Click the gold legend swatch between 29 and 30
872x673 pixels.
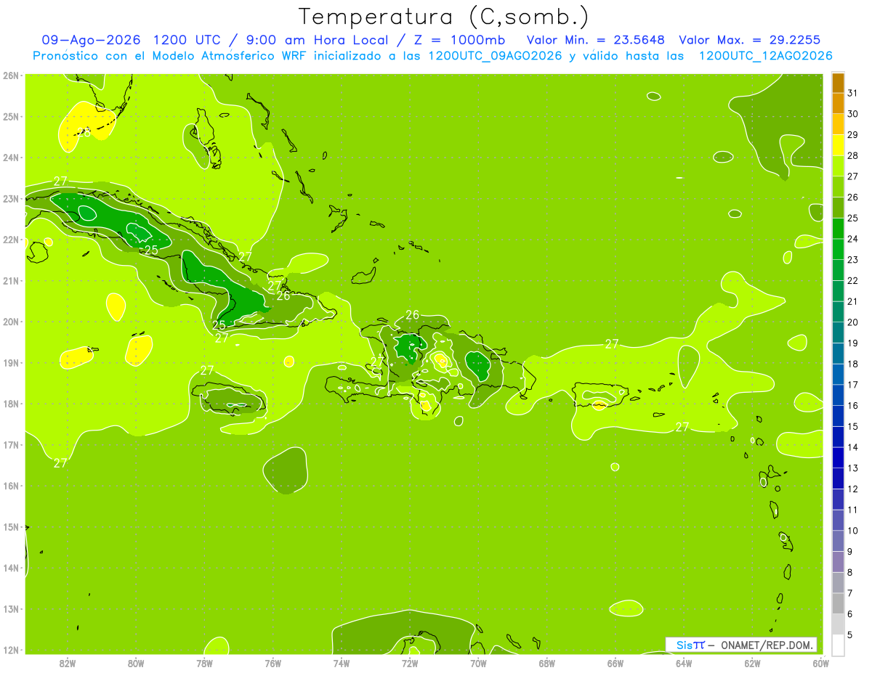coord(838,124)
